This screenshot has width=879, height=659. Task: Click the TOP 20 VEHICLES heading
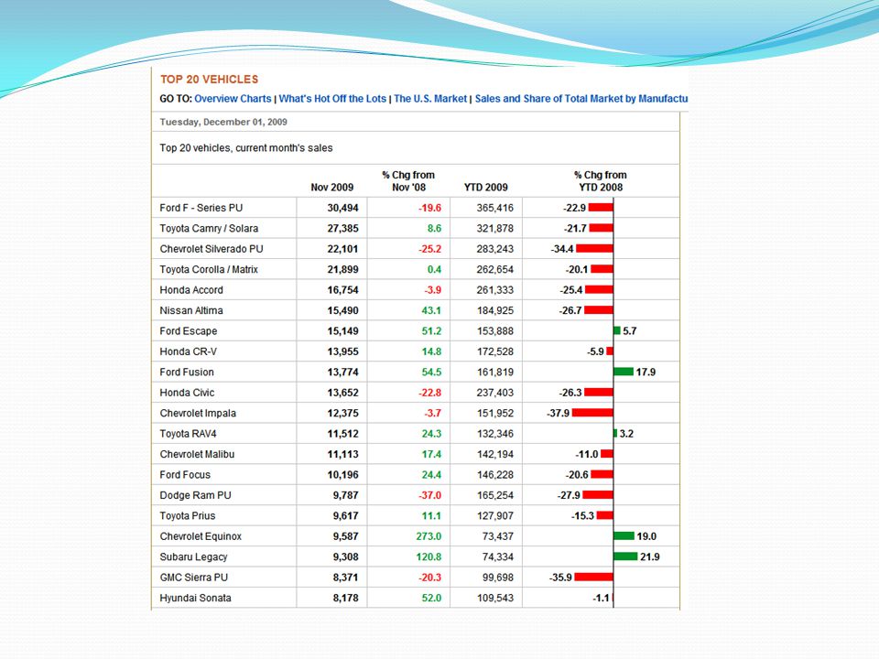tap(209, 80)
